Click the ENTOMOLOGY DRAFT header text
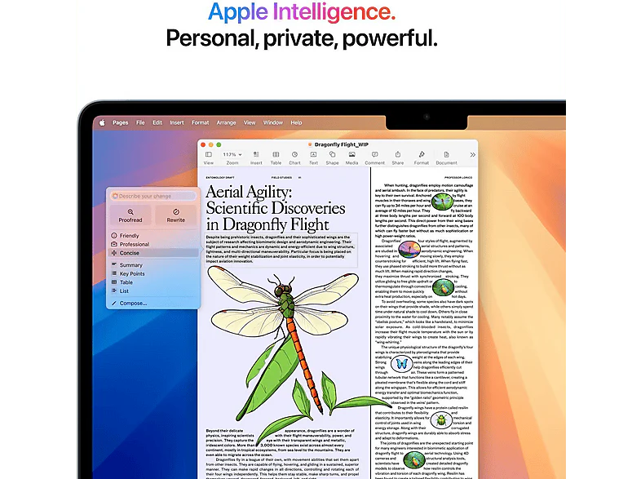641x479 pixels. 220,178
